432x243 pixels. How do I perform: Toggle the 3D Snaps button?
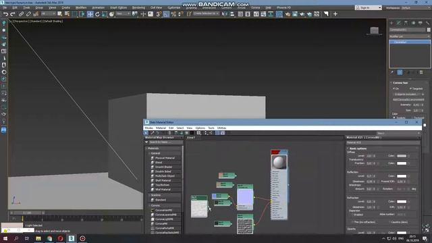[159, 14]
